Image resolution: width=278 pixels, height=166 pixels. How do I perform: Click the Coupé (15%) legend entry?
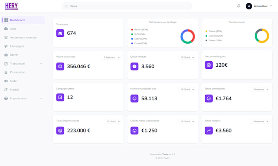[139, 43]
